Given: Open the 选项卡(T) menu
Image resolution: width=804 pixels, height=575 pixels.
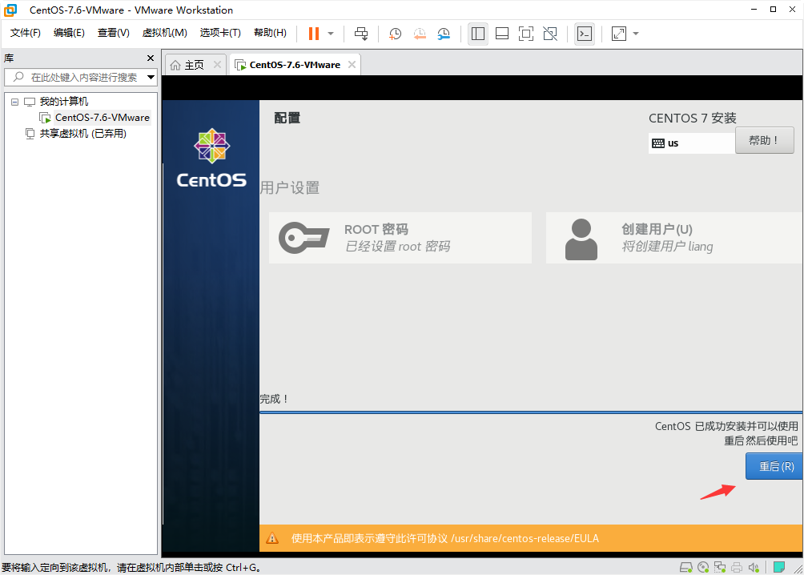Looking at the screenshot, I should pos(220,33).
